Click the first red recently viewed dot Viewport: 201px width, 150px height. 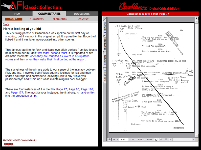coord(6,144)
